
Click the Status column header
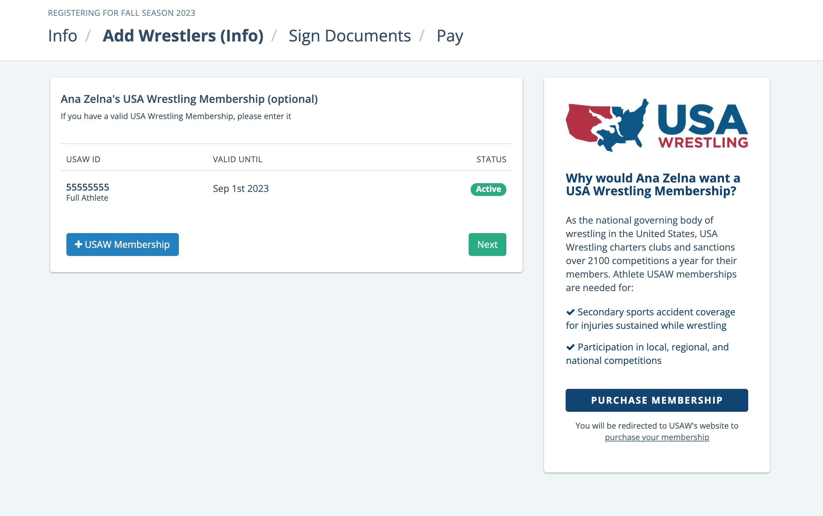pos(491,160)
